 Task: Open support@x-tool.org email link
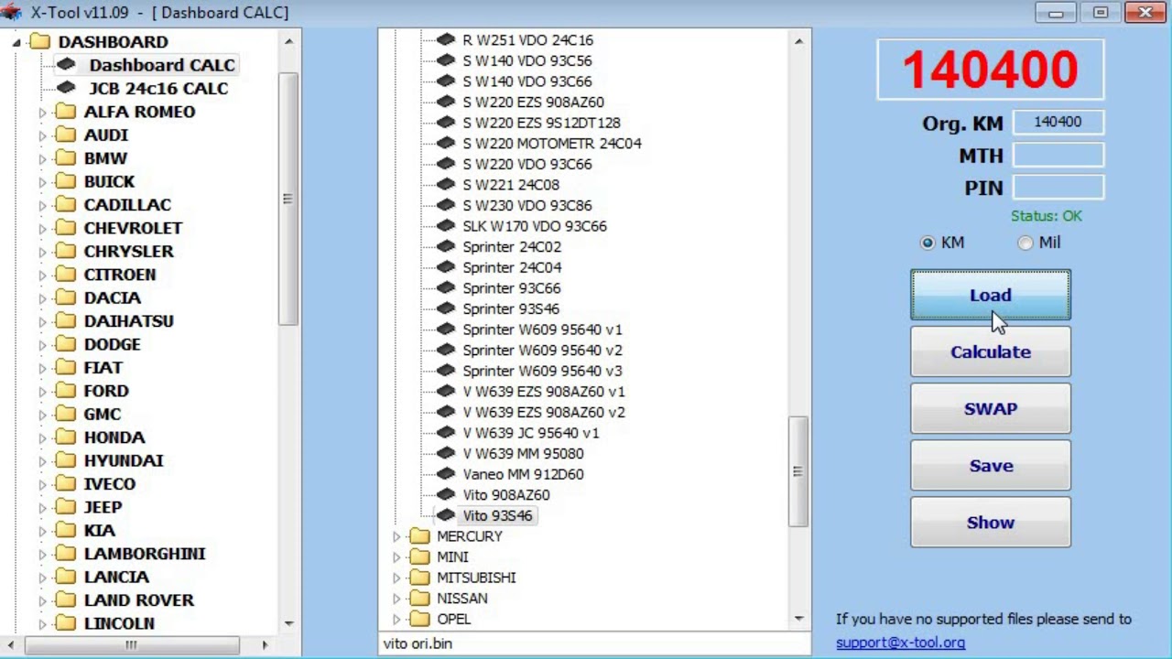(x=900, y=643)
